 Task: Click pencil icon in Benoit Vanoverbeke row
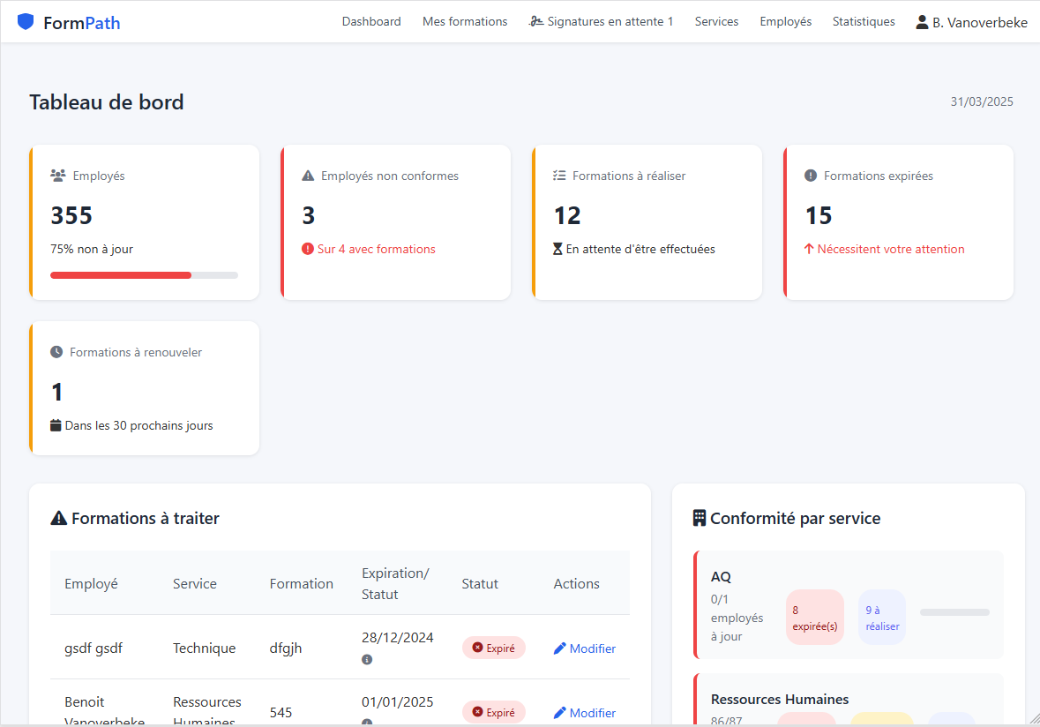click(560, 712)
